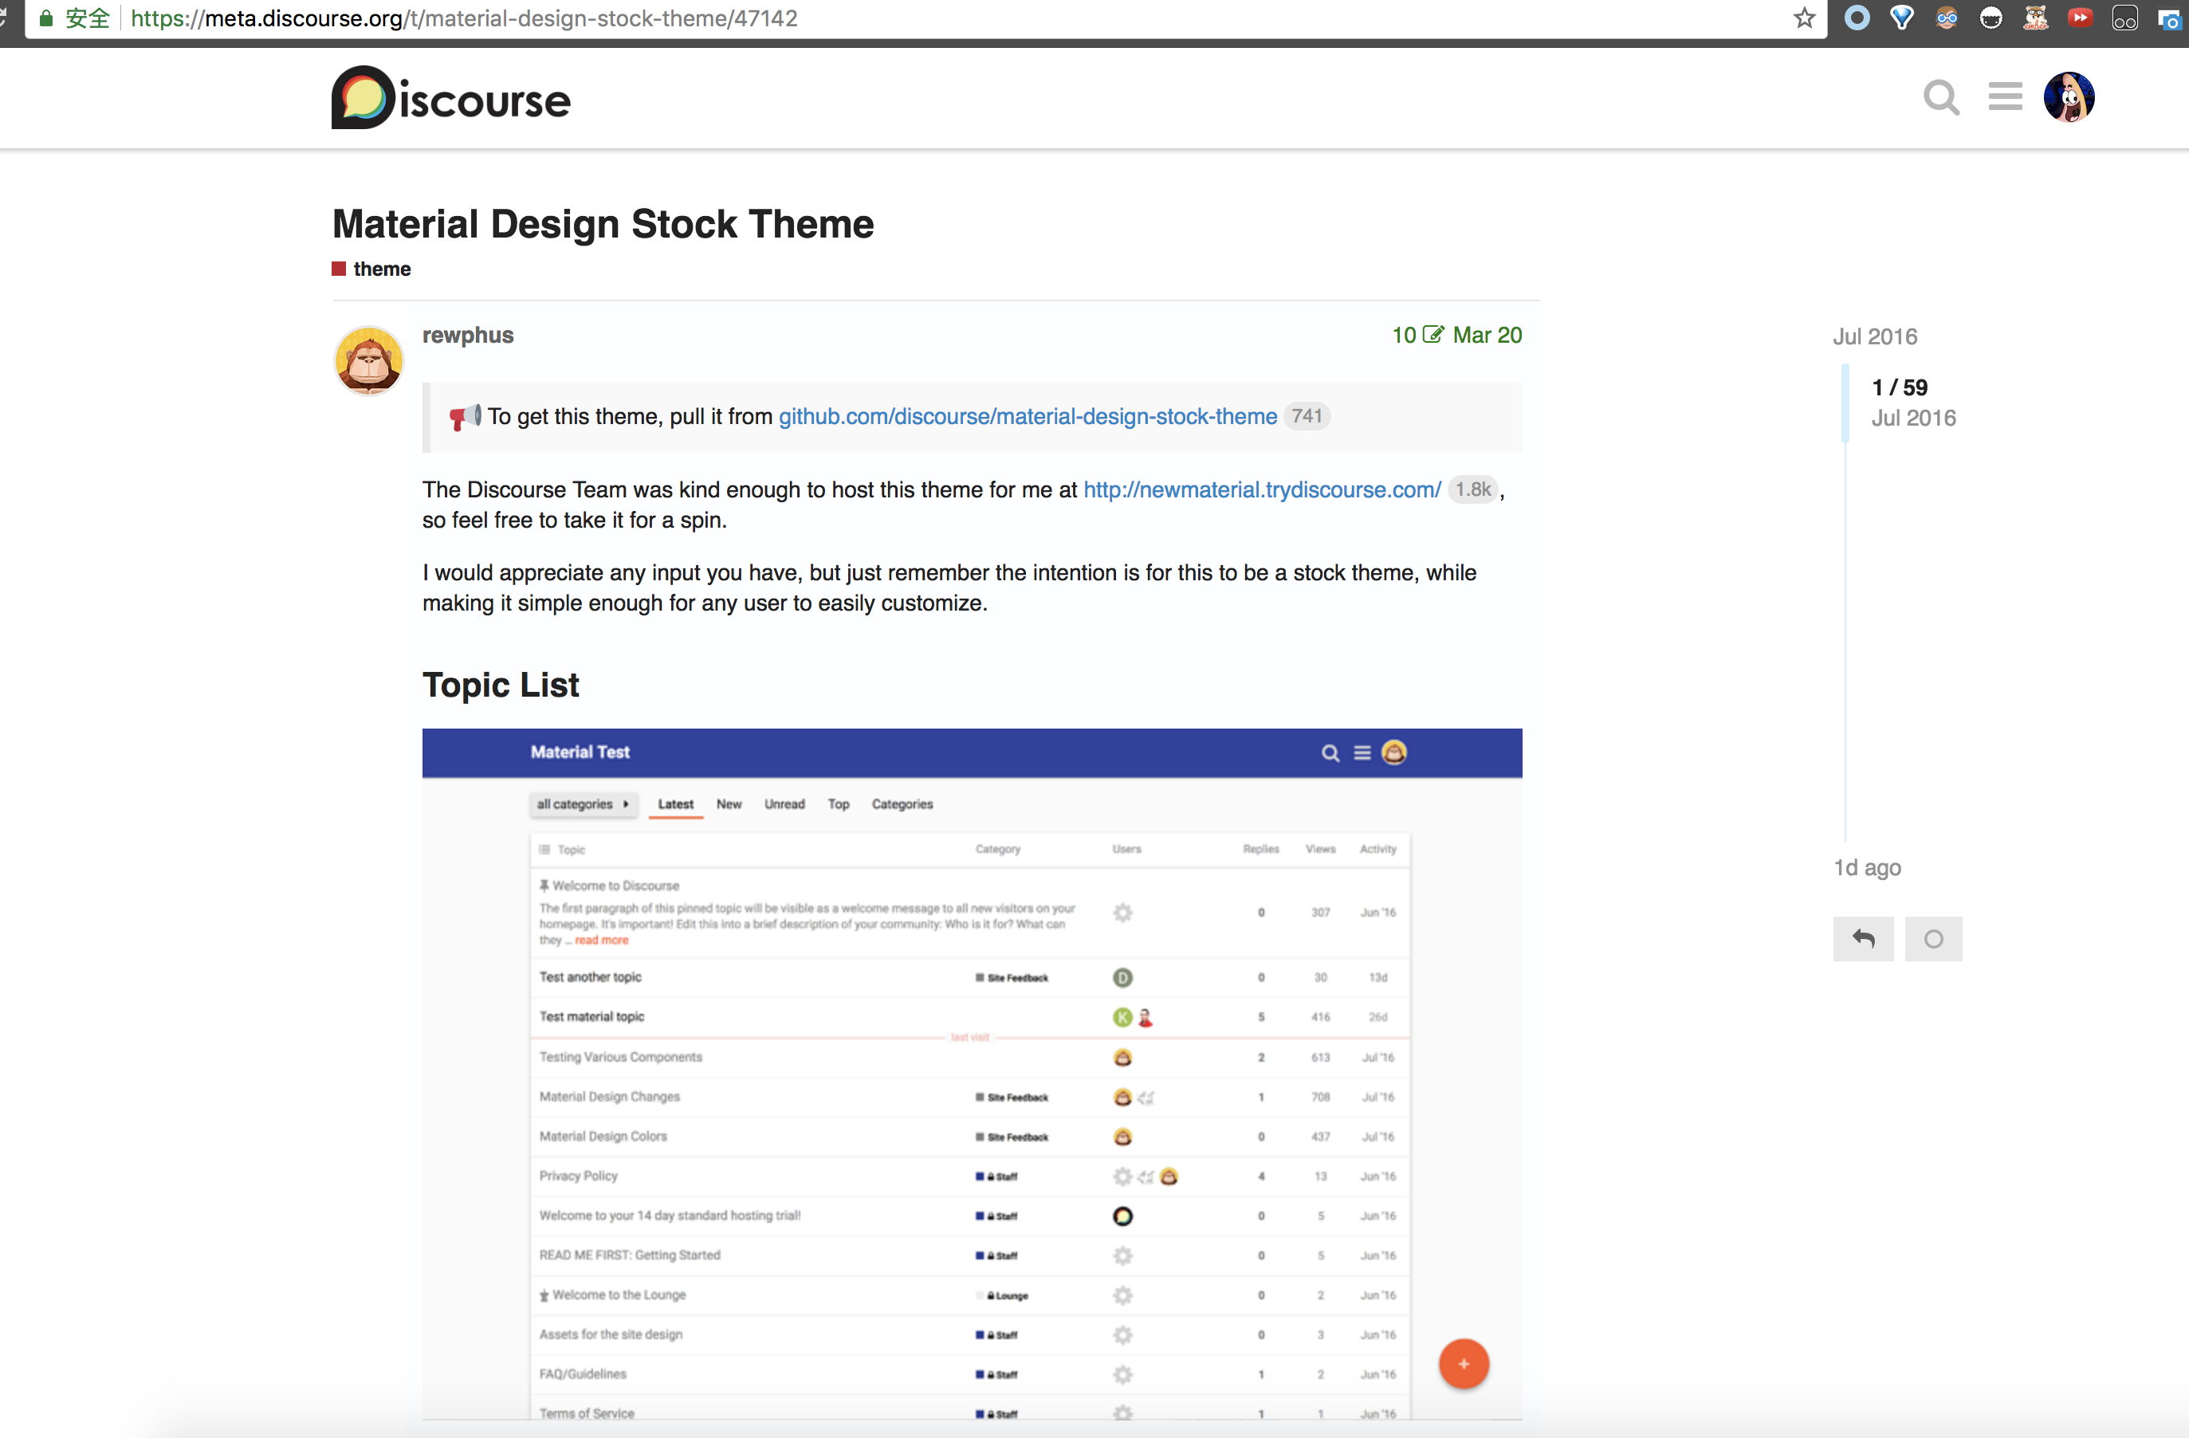This screenshot has width=2189, height=1438.
Task: Expand the Topic List screenshot image
Action: [x=971, y=1076]
